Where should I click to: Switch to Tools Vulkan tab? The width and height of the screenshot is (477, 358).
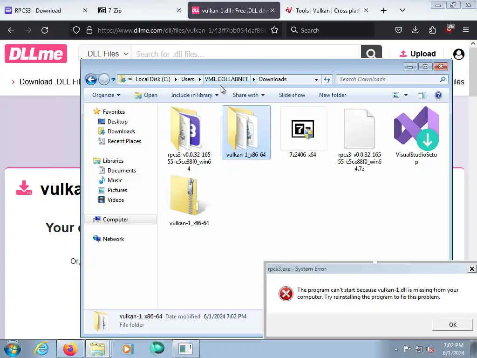coord(327,10)
